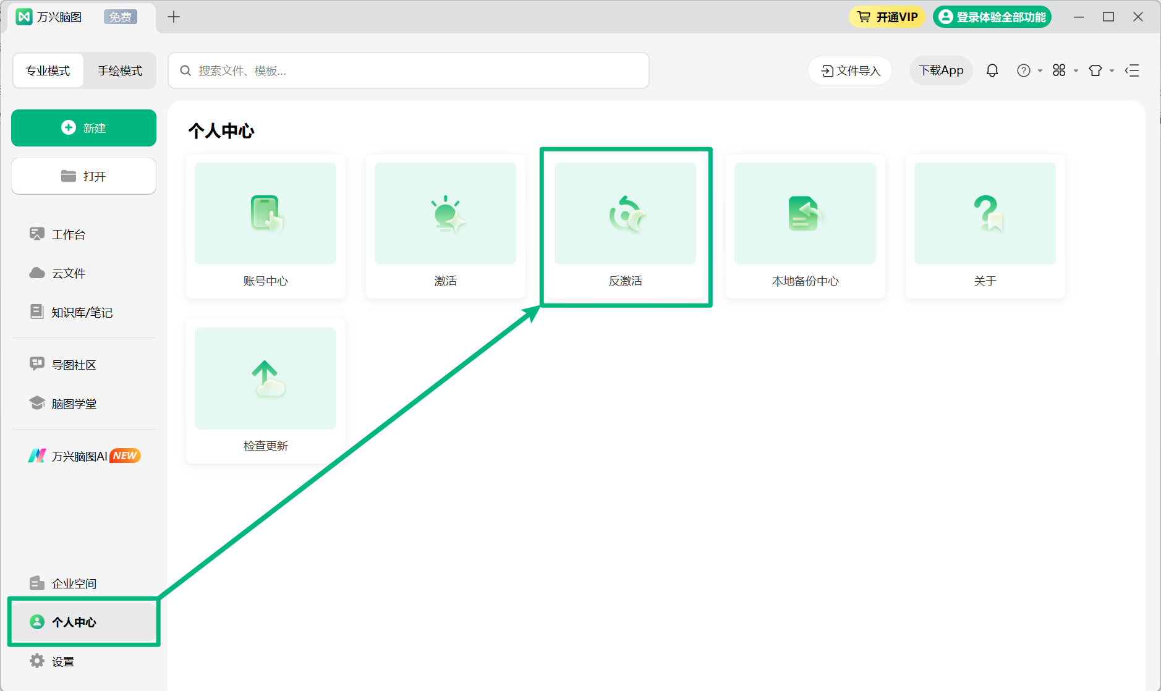Click the shopping cart icon in 开通VIP
Viewport: 1161px width, 691px height.
click(x=864, y=17)
